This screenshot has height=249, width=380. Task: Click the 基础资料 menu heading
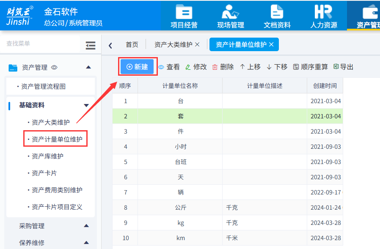coord(32,105)
